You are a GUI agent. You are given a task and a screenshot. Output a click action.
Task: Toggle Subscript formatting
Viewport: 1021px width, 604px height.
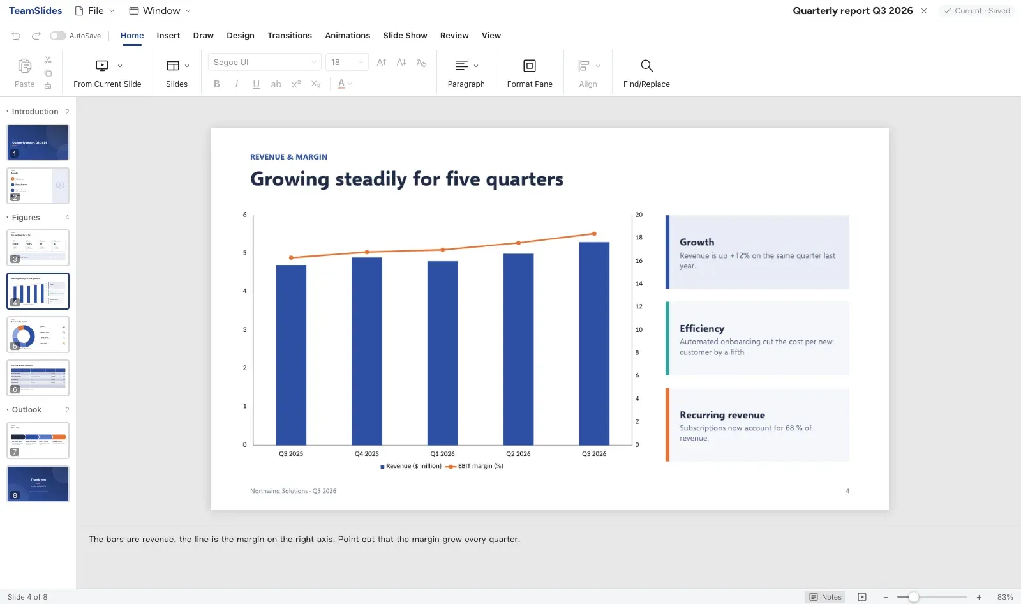pos(316,84)
